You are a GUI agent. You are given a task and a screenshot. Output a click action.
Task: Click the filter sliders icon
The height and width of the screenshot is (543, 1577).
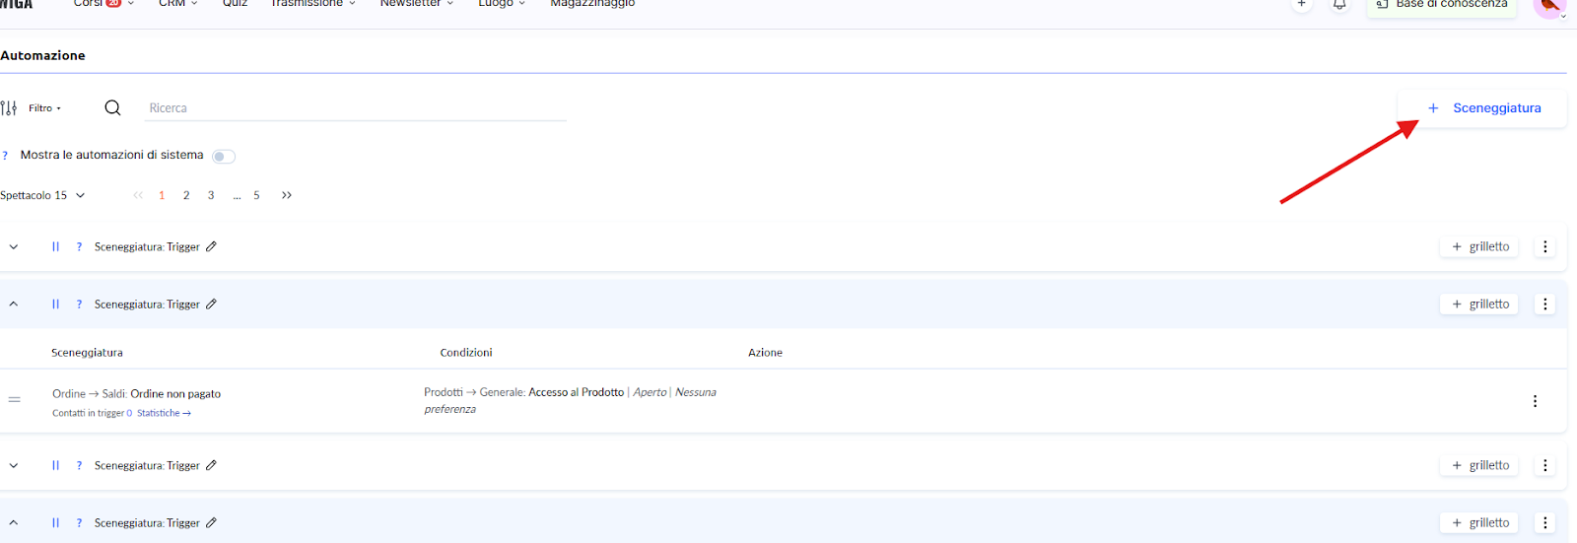coord(9,108)
